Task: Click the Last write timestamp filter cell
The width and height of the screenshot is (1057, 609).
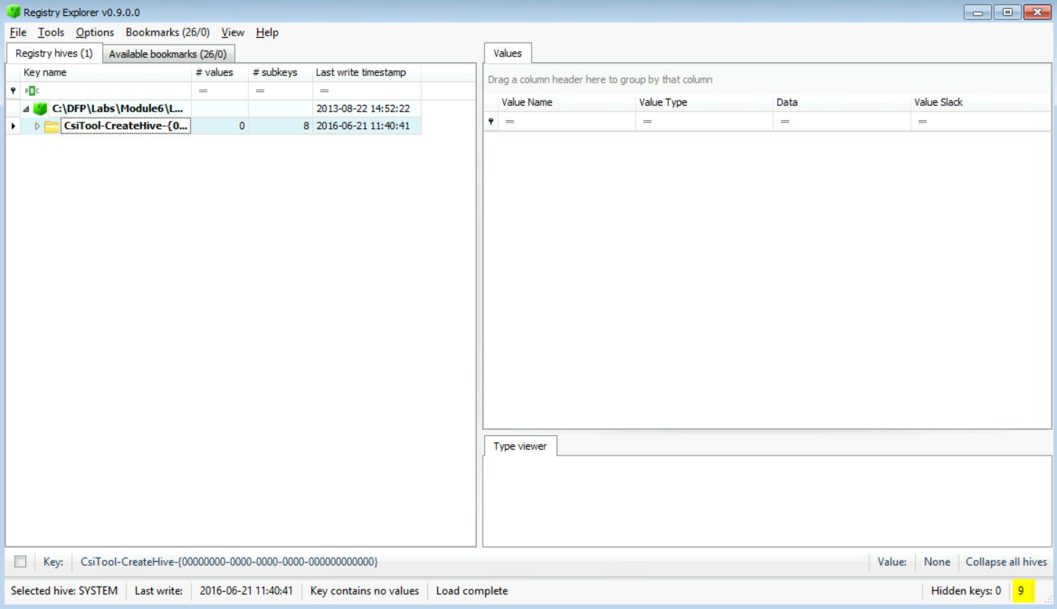Action: click(x=366, y=91)
